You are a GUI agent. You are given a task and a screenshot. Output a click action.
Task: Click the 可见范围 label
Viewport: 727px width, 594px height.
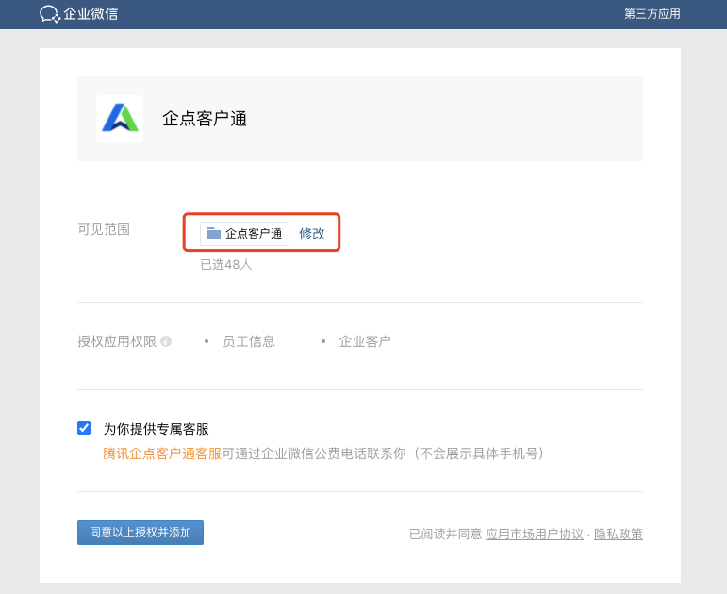[x=104, y=229]
